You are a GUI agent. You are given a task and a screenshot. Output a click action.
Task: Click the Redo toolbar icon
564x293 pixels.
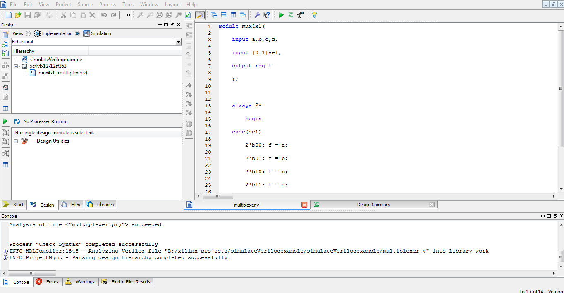coord(113,15)
